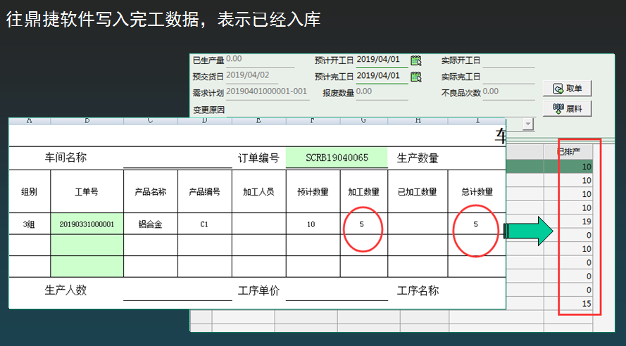Click the 实际完工日 input field
626x346 pixels.
click(x=508, y=77)
